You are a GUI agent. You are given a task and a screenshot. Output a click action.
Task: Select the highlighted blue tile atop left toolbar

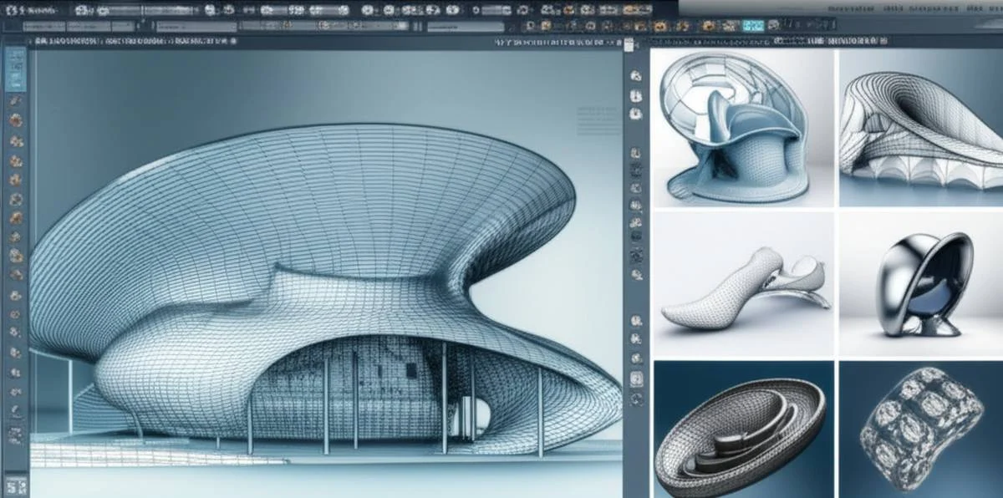pyautogui.click(x=15, y=69)
